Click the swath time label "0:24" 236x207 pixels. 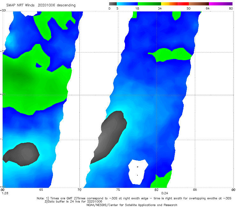coord(165,193)
